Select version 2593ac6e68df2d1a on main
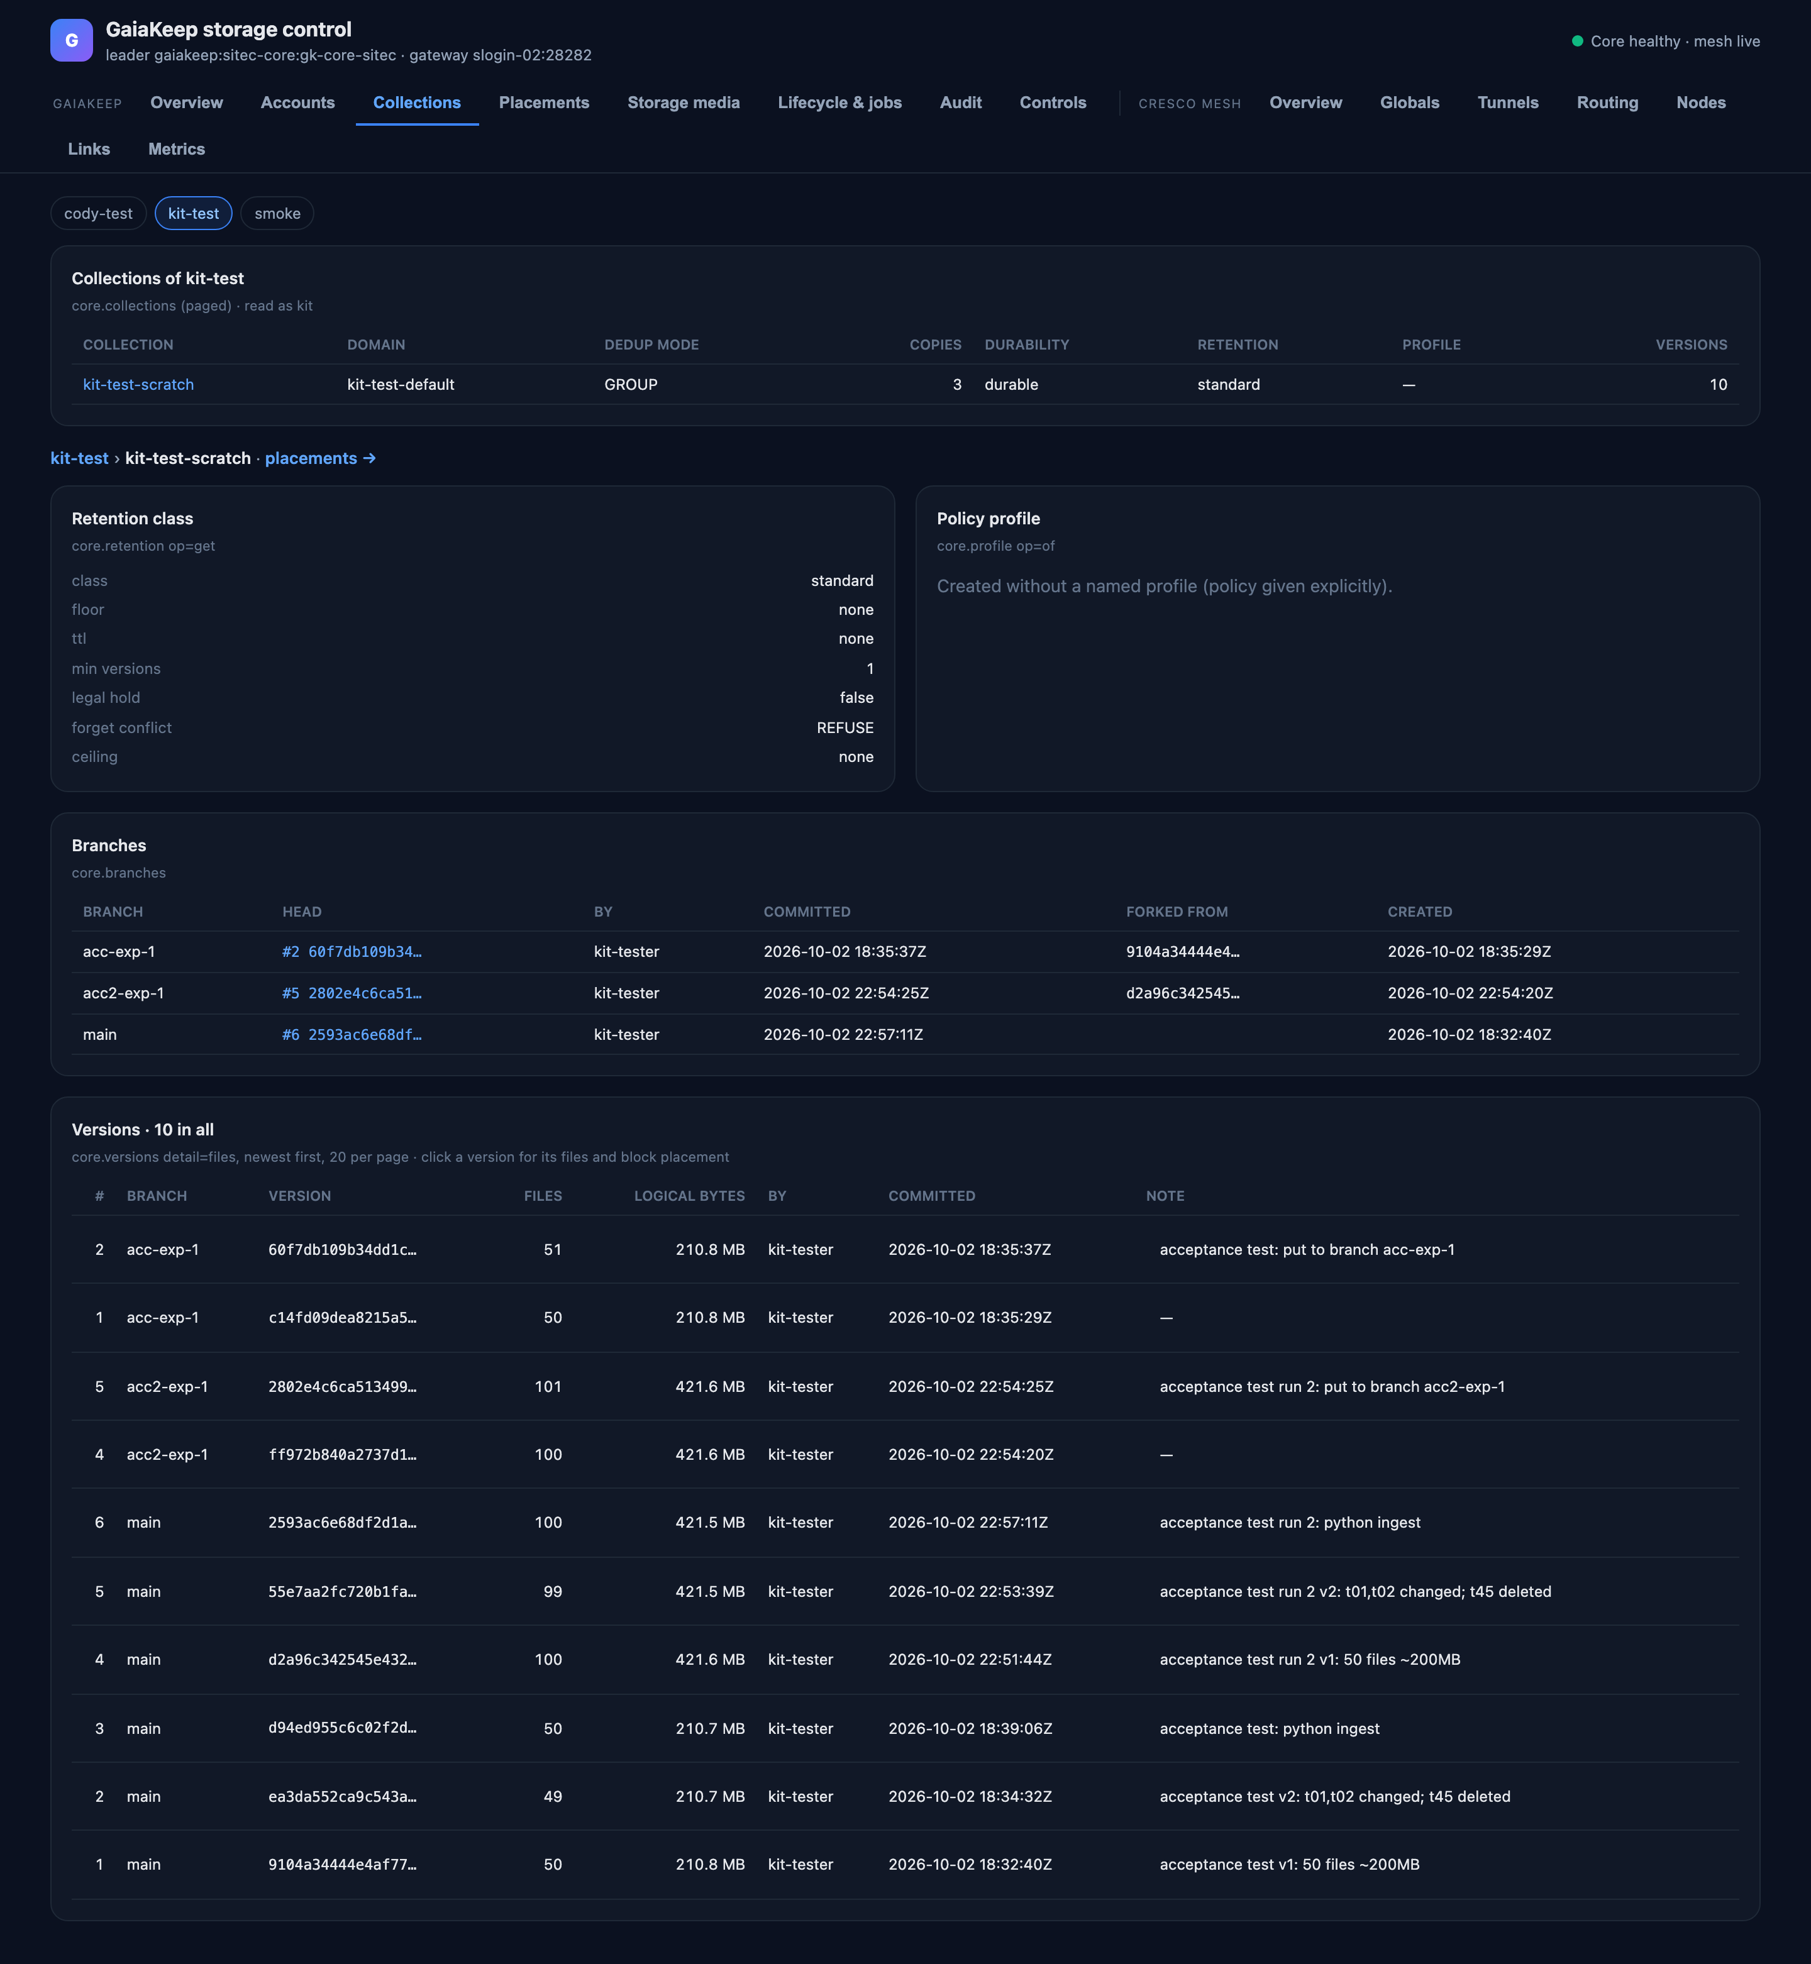The image size is (1811, 1964). coord(904,1523)
